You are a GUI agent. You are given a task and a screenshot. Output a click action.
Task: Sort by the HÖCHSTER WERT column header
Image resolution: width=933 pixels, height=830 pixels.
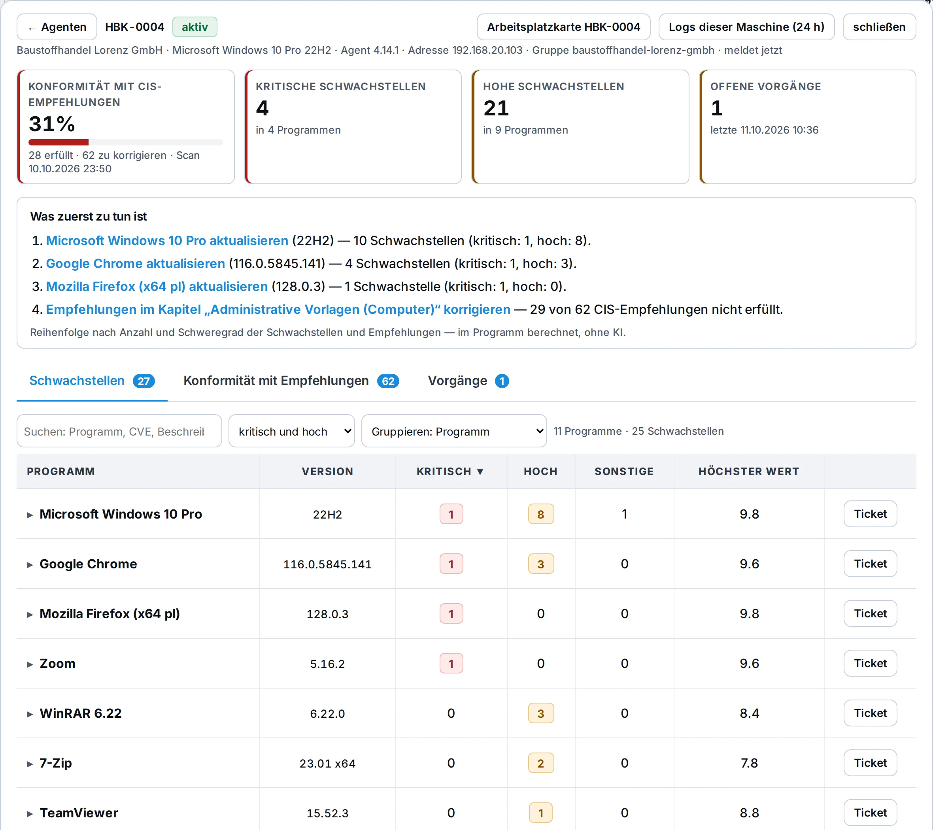point(749,472)
